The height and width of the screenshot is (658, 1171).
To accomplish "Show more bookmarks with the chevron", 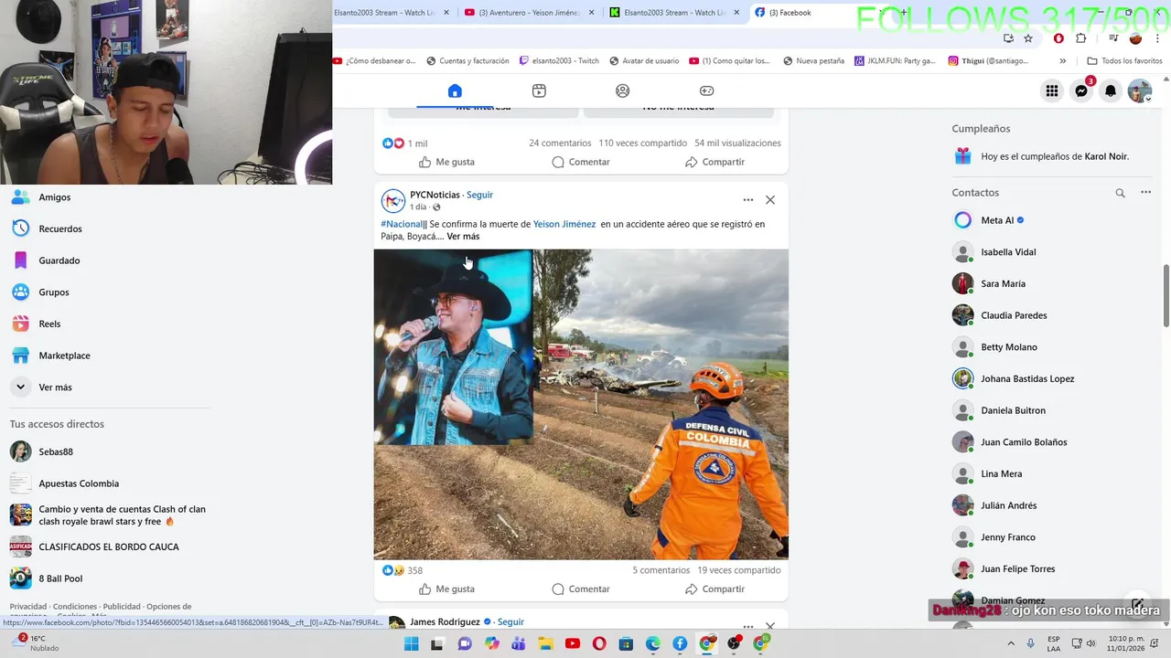I will [1062, 61].
